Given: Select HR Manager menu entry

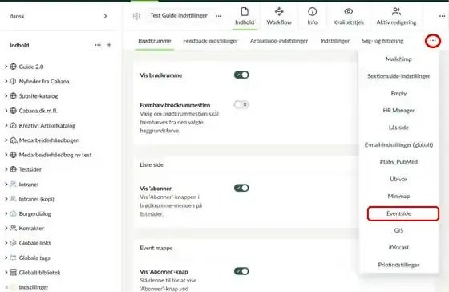Looking at the screenshot, I should click(x=398, y=111).
